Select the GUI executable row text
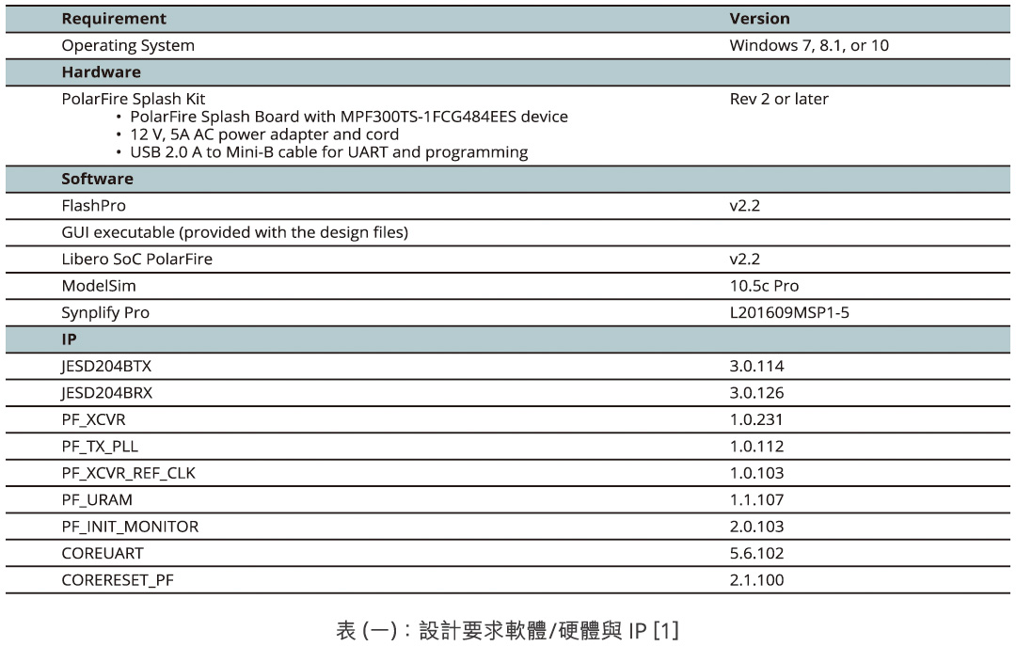This screenshot has width=1016, height=646. click(x=234, y=232)
